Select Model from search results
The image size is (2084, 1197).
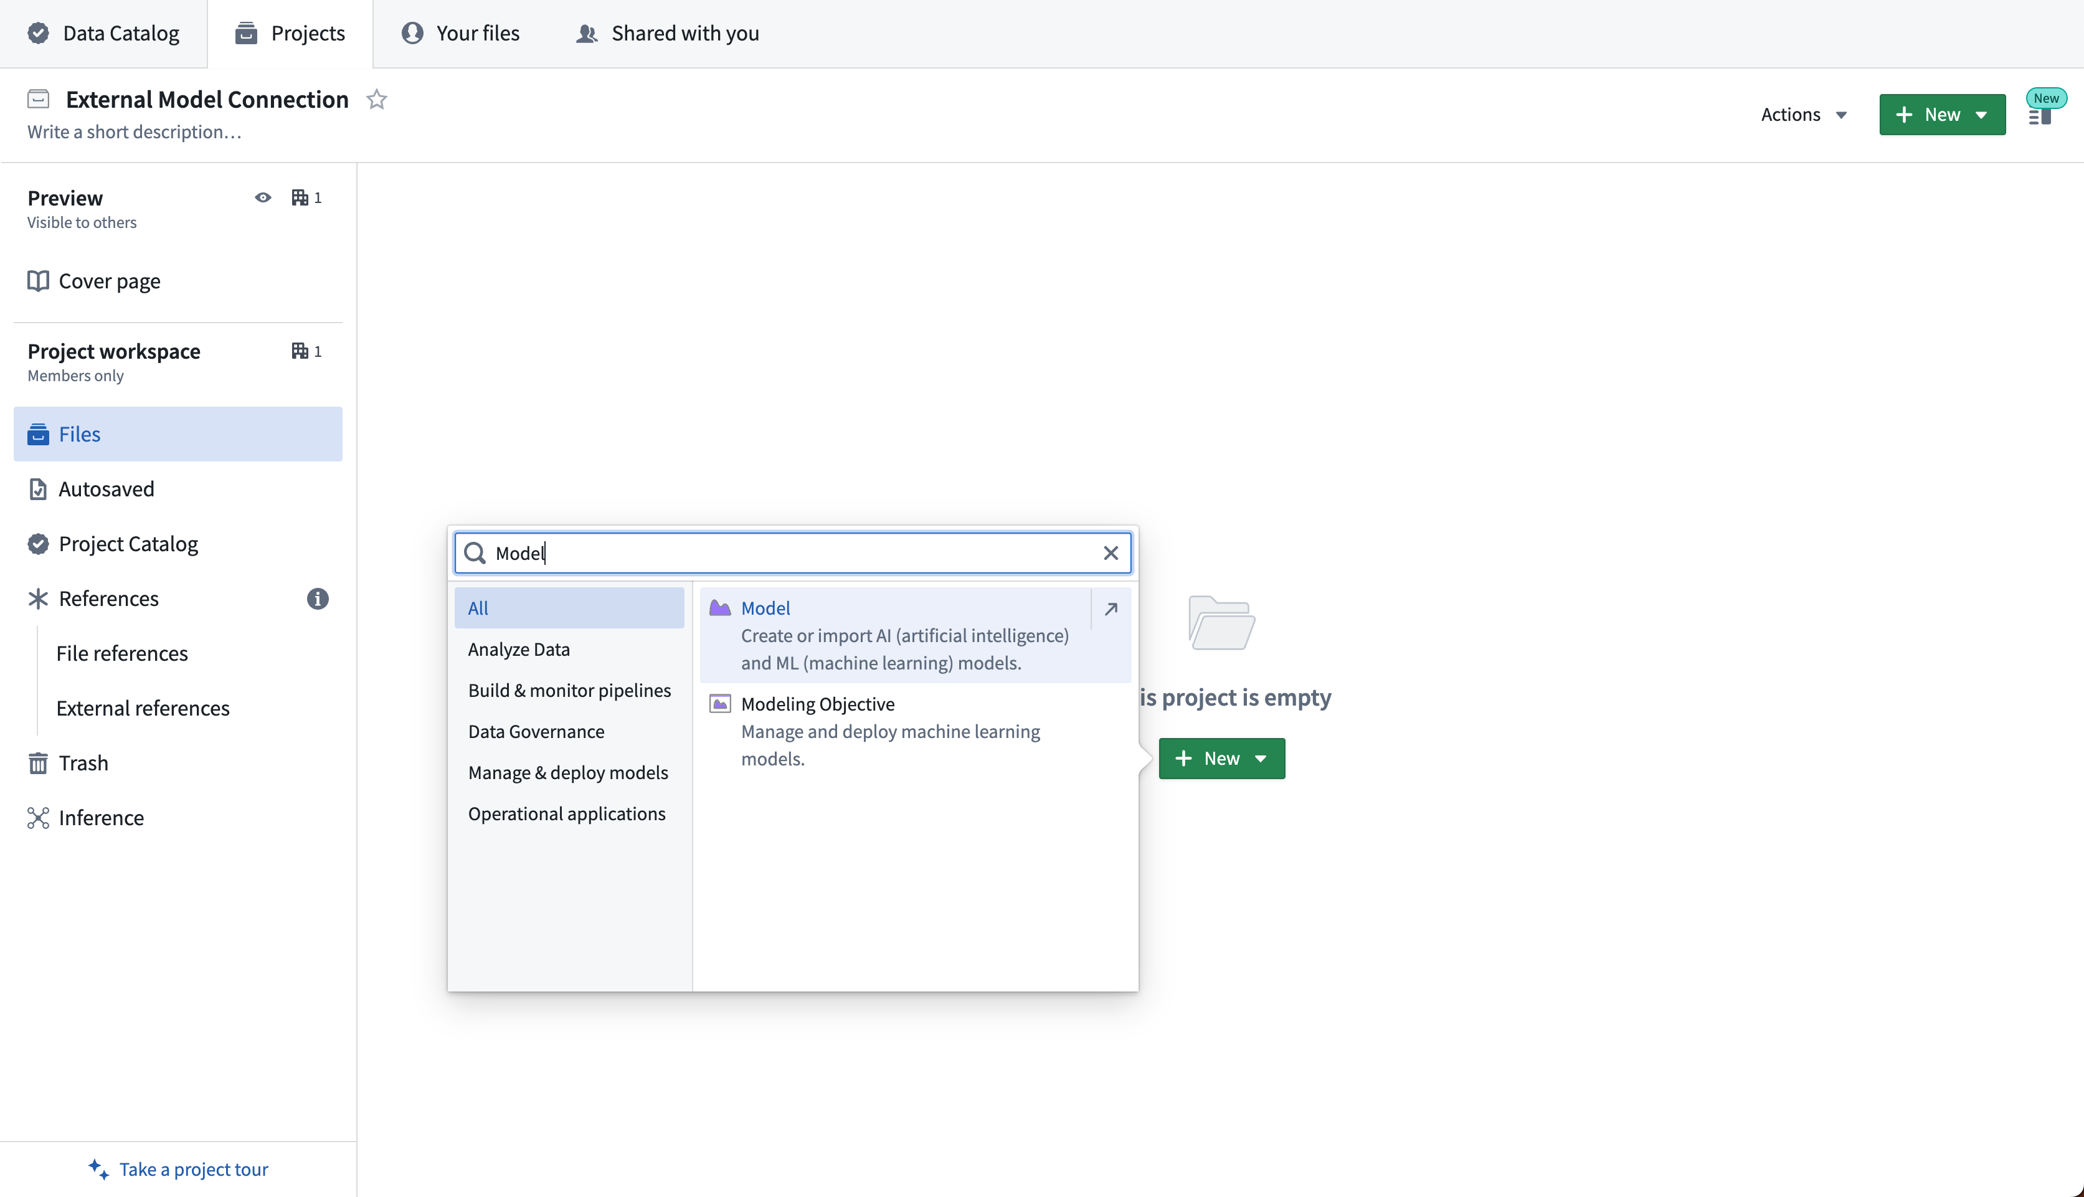[764, 607]
